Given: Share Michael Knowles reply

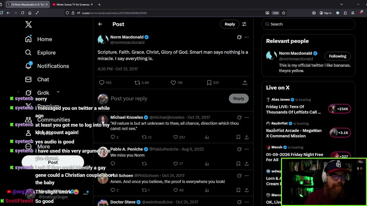Looking at the screenshot, I should 247,137.
